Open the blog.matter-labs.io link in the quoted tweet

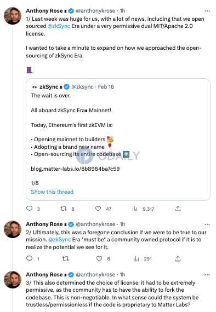pos(75,169)
